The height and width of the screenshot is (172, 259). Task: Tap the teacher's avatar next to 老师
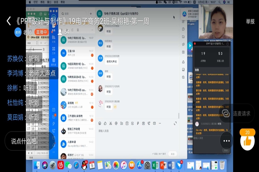tap(18, 32)
